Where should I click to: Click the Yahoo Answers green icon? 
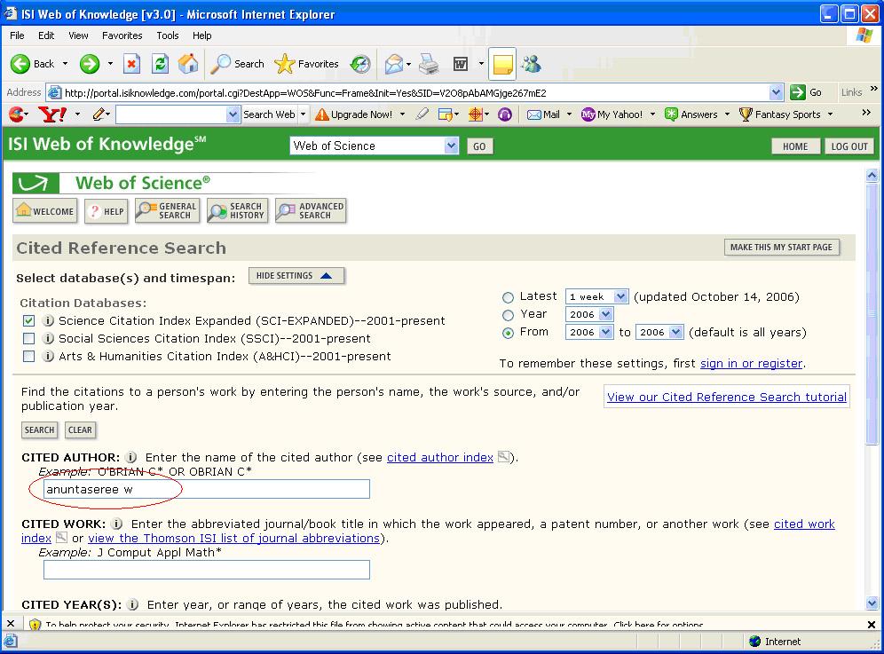click(671, 114)
